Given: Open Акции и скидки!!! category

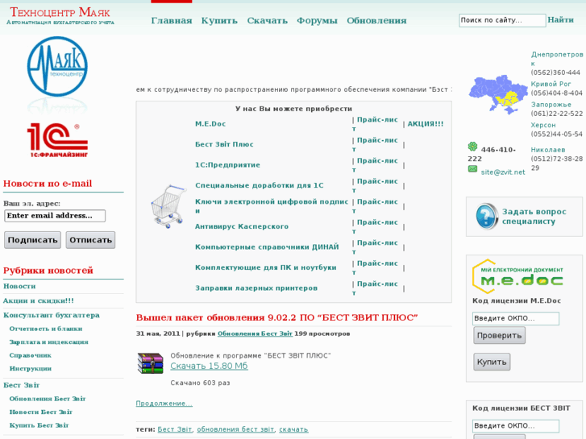Looking at the screenshot, I should click(39, 300).
